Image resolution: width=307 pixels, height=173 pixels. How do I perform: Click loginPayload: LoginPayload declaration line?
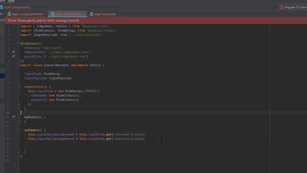[x=48, y=78]
